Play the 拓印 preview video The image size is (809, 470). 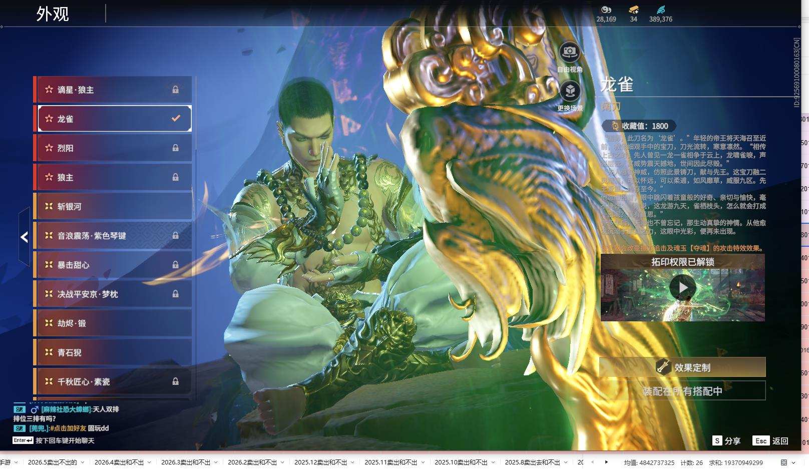pos(683,288)
